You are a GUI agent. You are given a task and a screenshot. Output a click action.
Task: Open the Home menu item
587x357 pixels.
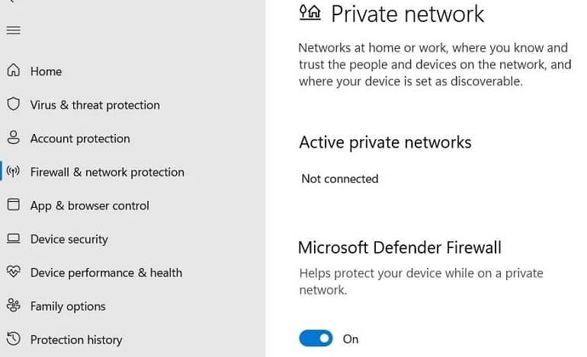tap(46, 72)
